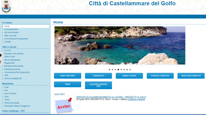Open the Servizio di accompagnamento al lavoro article
Viewport: 206px width, 115px height.
111,97
